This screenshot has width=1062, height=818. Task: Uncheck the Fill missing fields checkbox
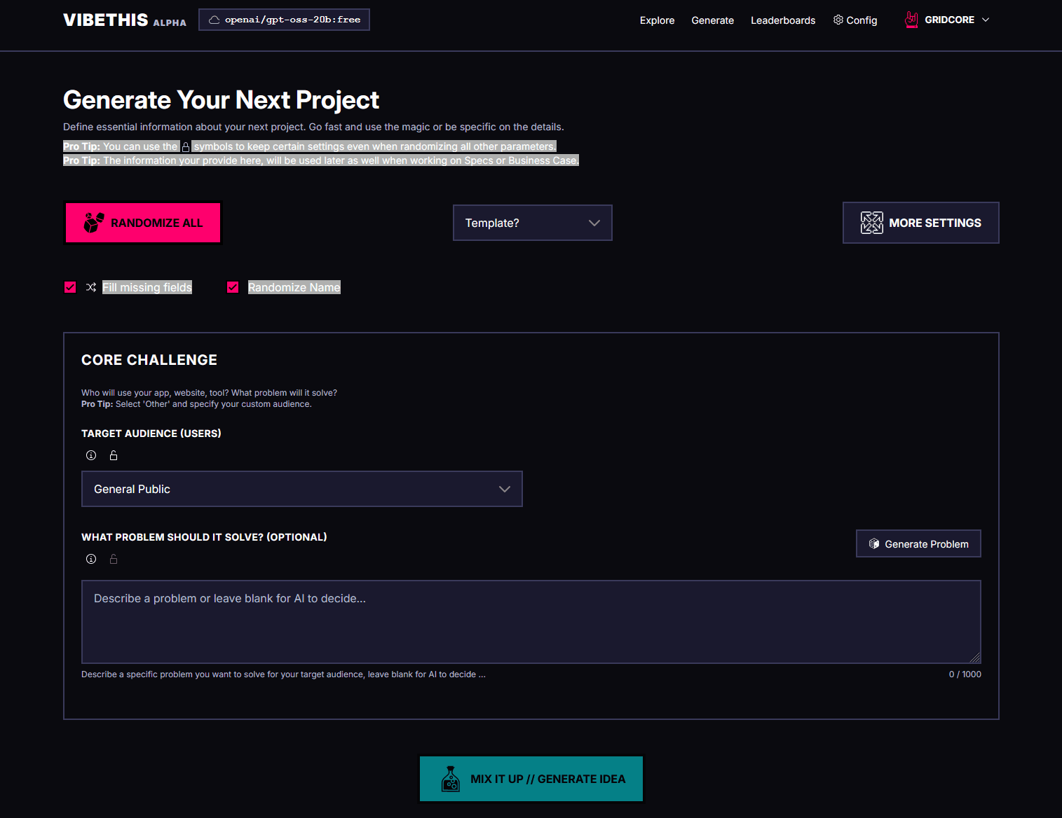70,287
